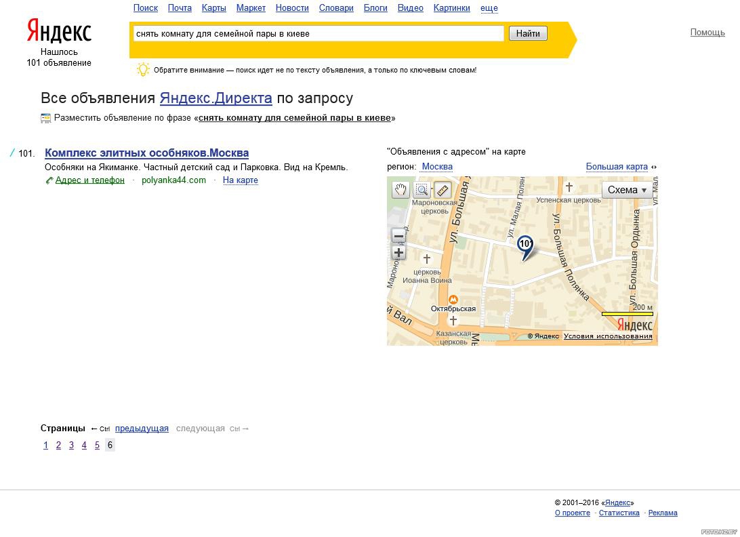Zoom out the map with minus button
This screenshot has height=537, width=740.
398,236
